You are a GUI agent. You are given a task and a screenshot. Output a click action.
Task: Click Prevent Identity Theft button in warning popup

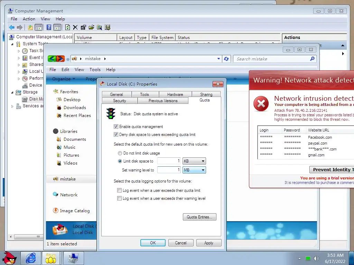[x=332, y=169]
